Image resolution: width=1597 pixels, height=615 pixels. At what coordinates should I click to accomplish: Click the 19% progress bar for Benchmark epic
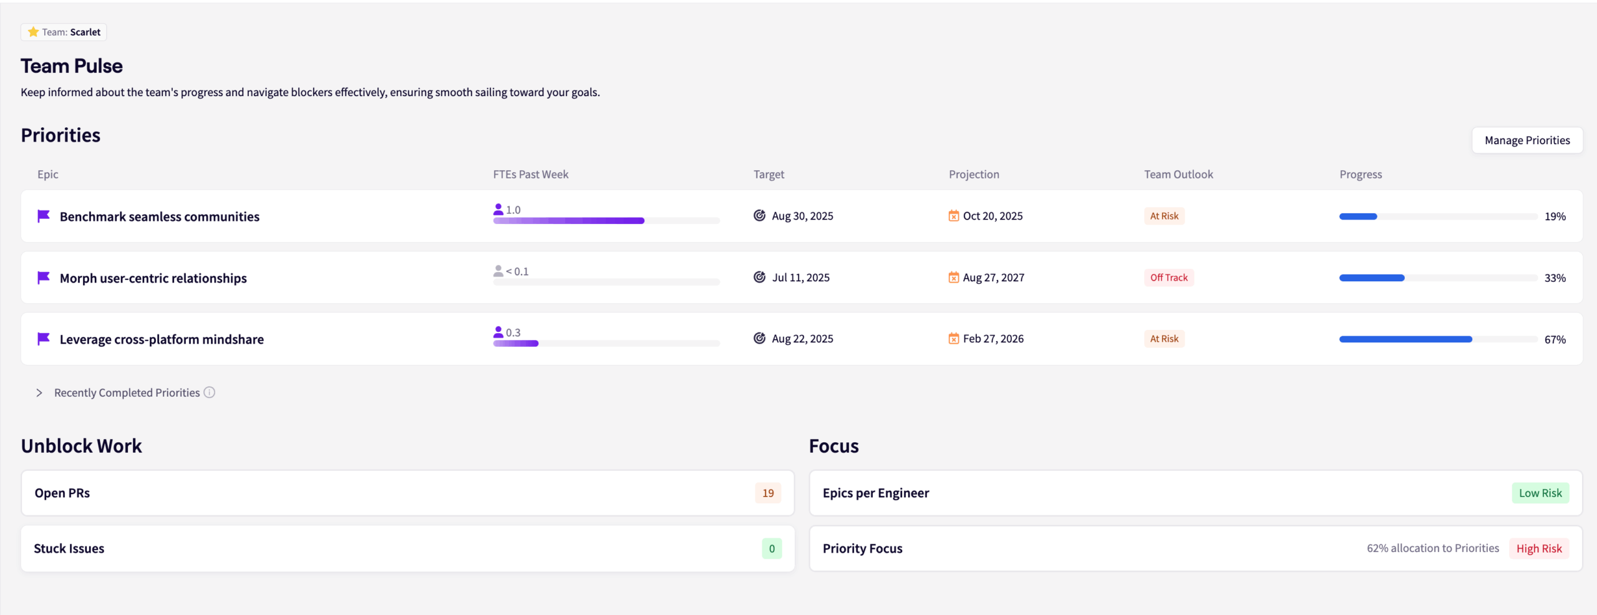(1438, 216)
